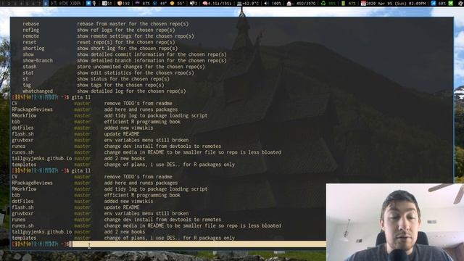Click the blue snowflake icon showing 44°
Viewport: 464px width, 261px height.
pyautogui.click(x=154, y=3)
